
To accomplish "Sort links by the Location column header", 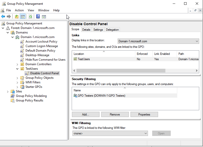I will pyautogui.click(x=104, y=54).
